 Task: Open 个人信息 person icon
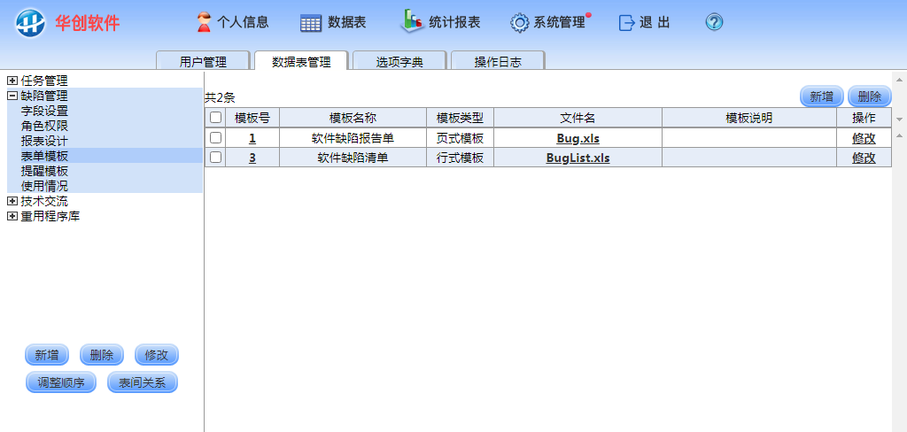[x=204, y=22]
